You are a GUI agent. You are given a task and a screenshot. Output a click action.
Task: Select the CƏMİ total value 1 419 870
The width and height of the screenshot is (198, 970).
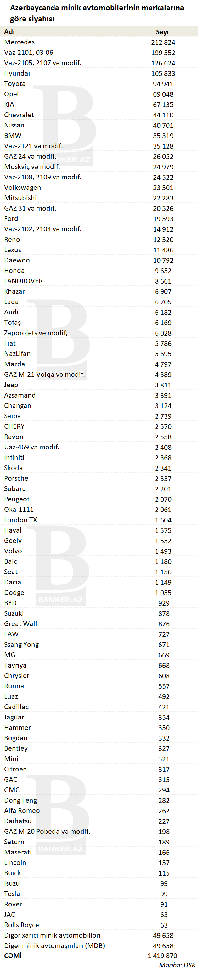(162, 955)
